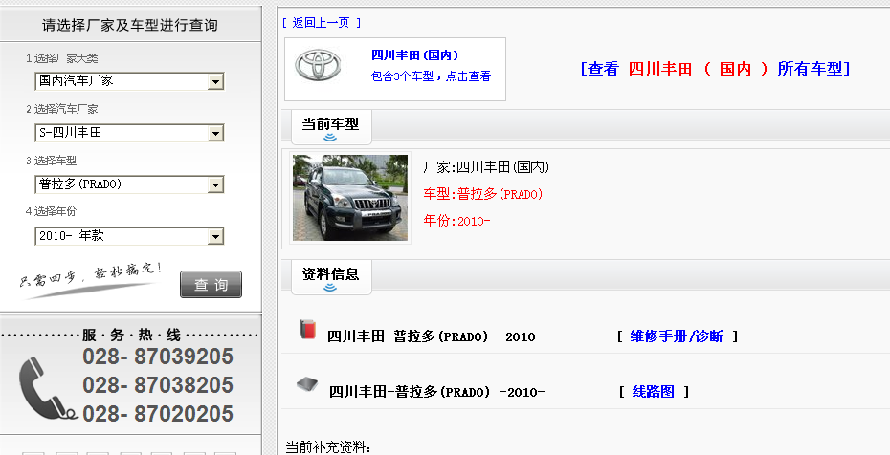Viewport: 890px width, 455px height.
Task: Click the 四川丰田-普拉多 row text beside 维修手册/诊断
Action: pos(434,336)
